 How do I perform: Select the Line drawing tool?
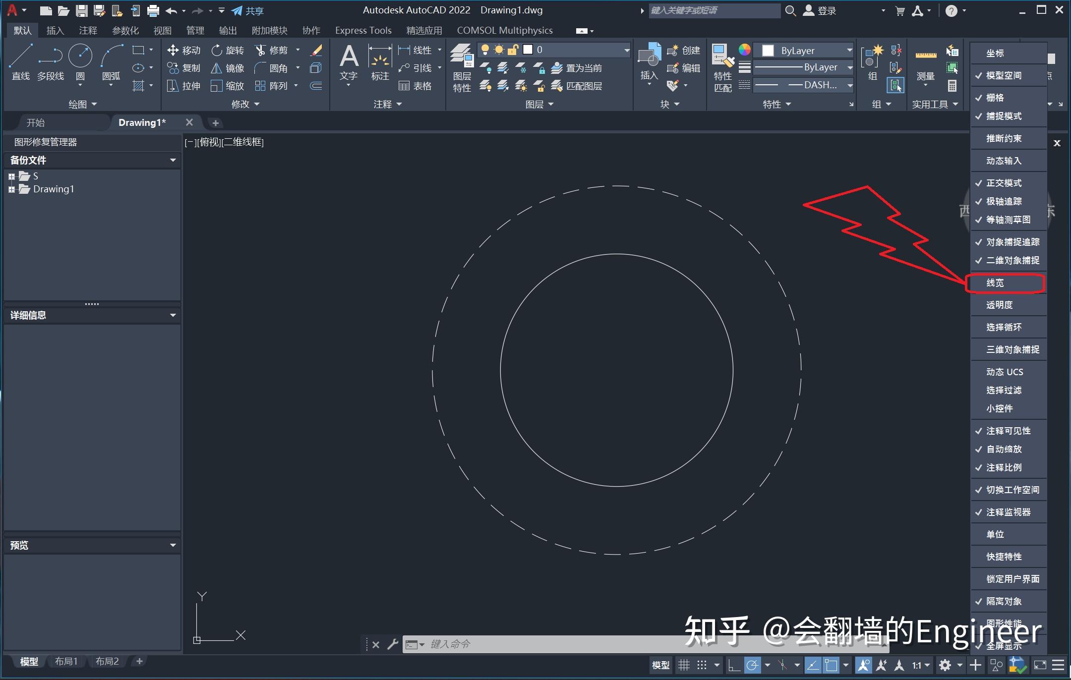(x=21, y=59)
